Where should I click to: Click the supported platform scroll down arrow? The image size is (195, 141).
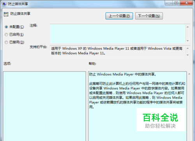(188, 55)
